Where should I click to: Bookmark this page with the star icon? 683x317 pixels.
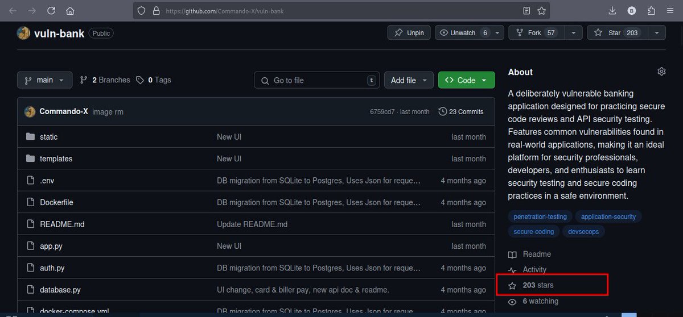click(x=541, y=11)
